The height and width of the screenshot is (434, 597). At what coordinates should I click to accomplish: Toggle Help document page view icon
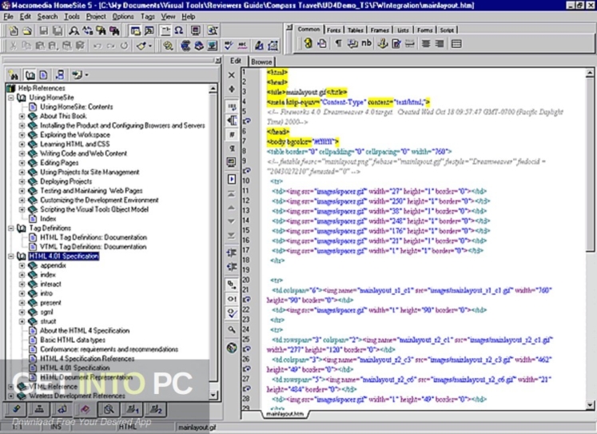43,75
